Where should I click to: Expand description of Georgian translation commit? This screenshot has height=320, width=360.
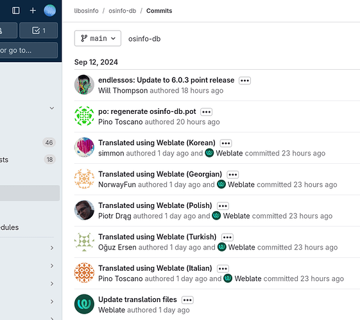point(233,175)
